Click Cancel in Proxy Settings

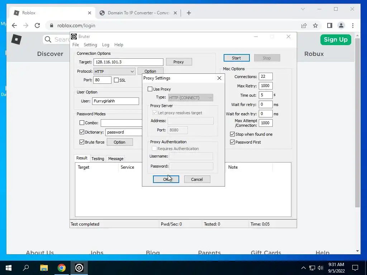click(x=197, y=179)
